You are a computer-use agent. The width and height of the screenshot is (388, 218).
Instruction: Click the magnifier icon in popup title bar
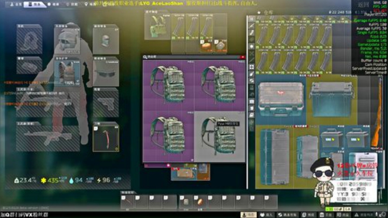(145, 57)
